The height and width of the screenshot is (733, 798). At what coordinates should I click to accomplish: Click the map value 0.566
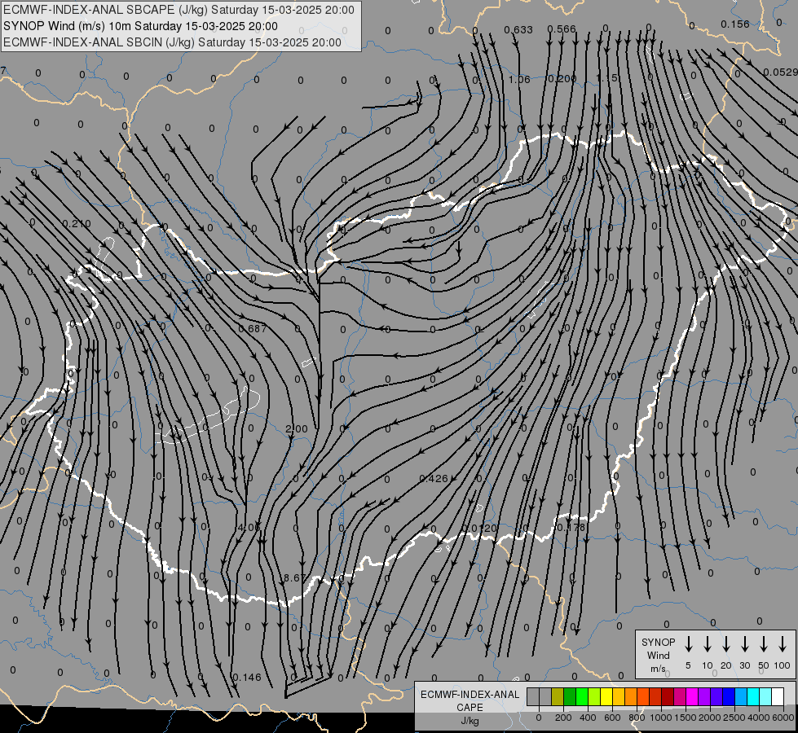(562, 29)
